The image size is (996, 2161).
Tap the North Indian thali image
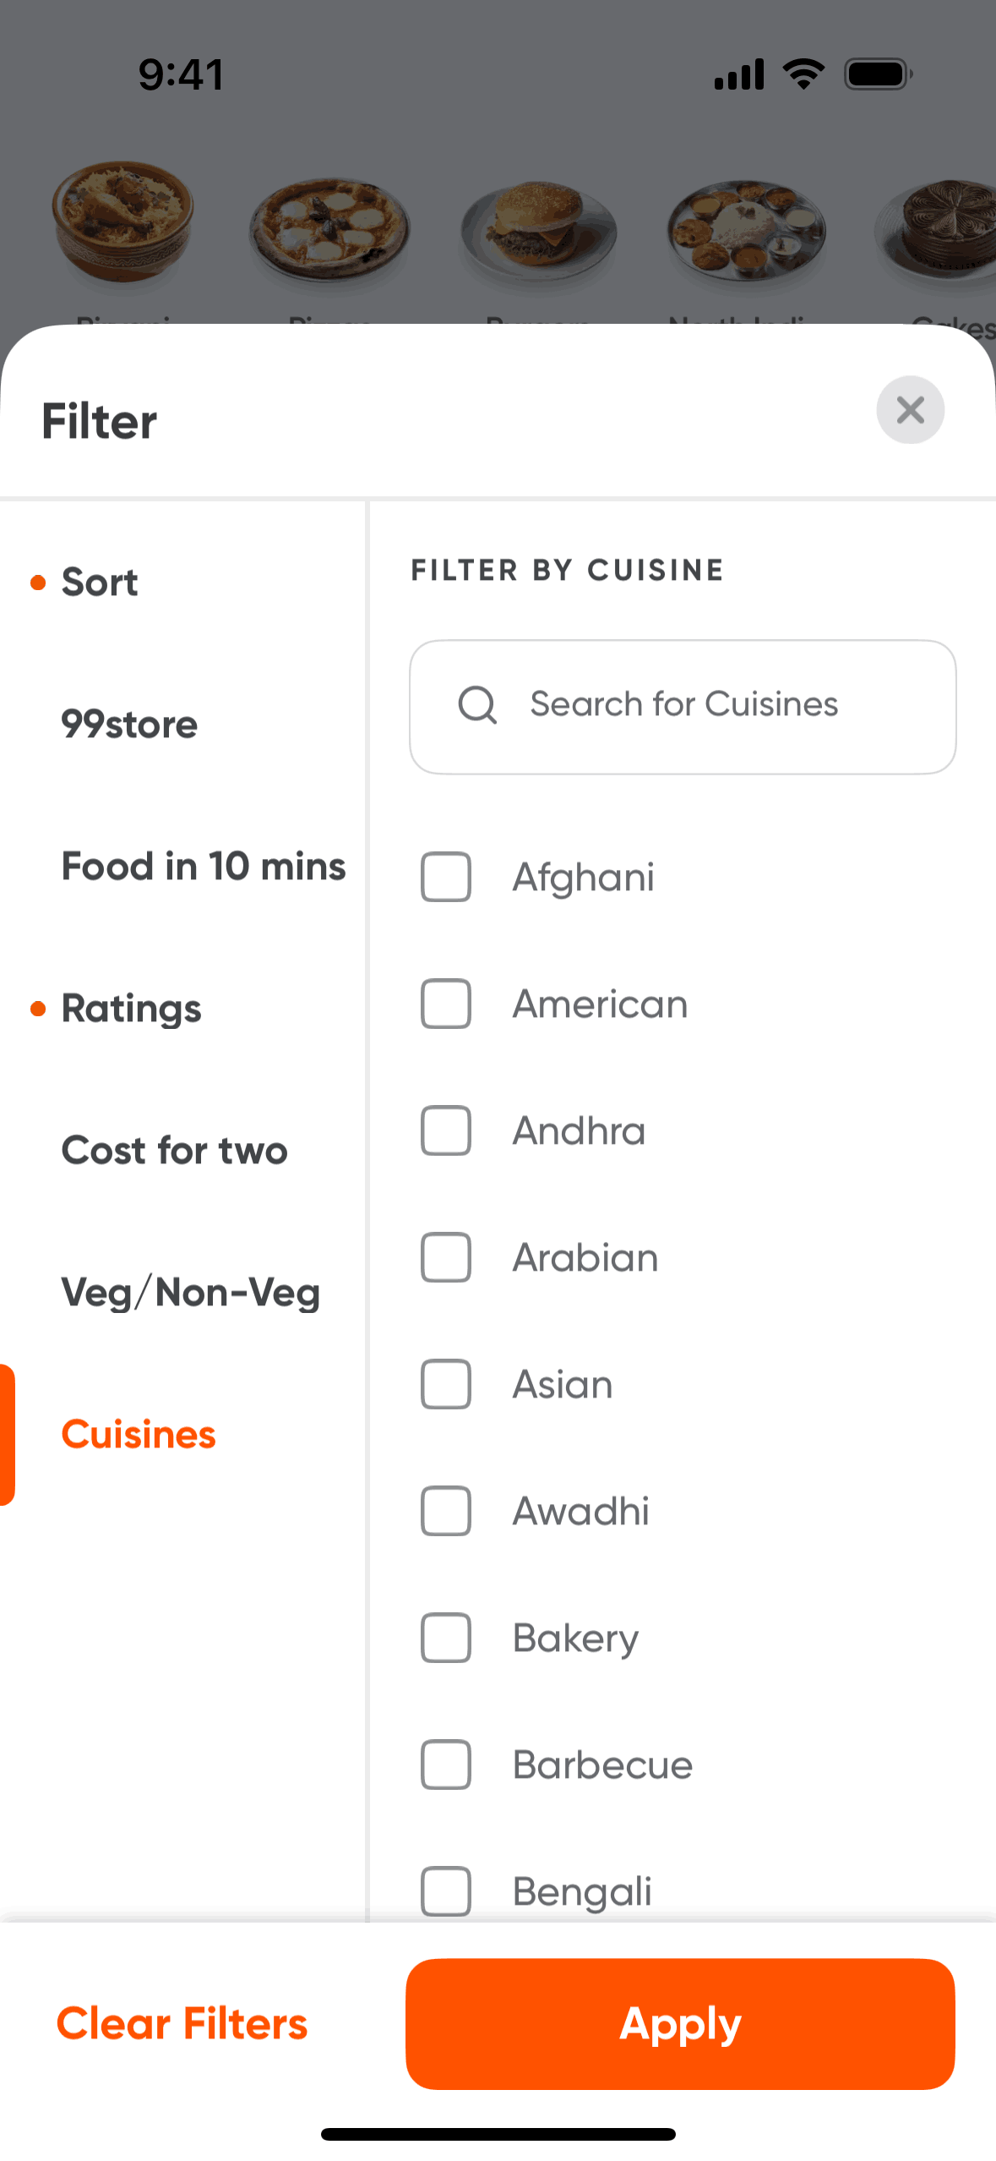(746, 228)
